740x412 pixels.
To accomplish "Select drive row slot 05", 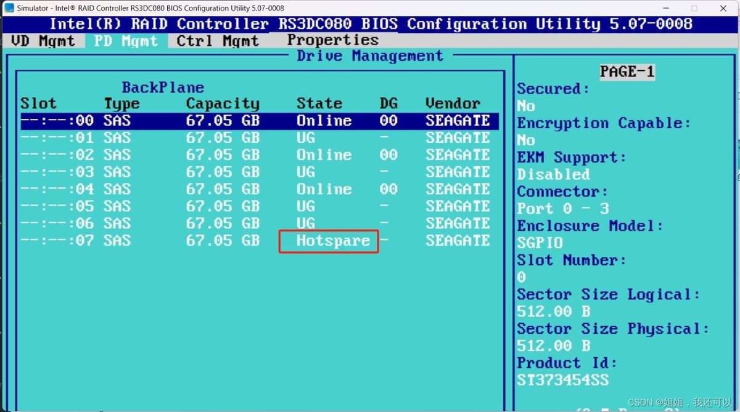I will 259,206.
